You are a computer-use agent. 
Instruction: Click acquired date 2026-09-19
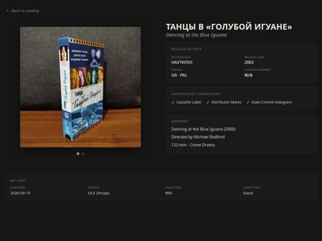(x=20, y=193)
